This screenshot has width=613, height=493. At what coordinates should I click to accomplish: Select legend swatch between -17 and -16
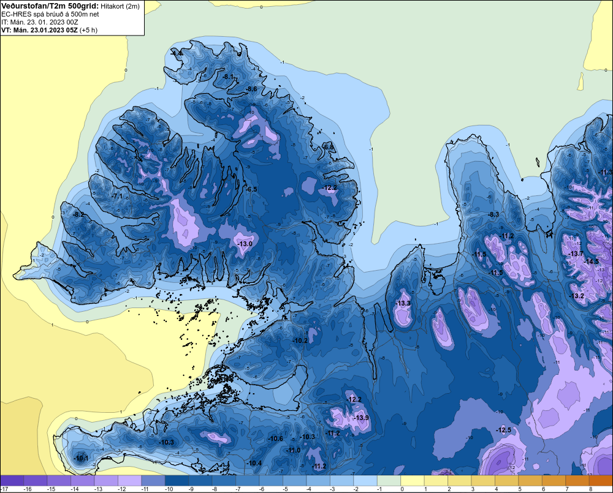pyautogui.click(x=12, y=481)
